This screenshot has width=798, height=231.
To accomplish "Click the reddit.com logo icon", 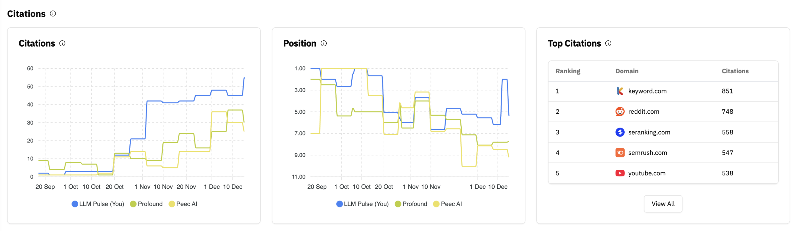I will tap(620, 111).
